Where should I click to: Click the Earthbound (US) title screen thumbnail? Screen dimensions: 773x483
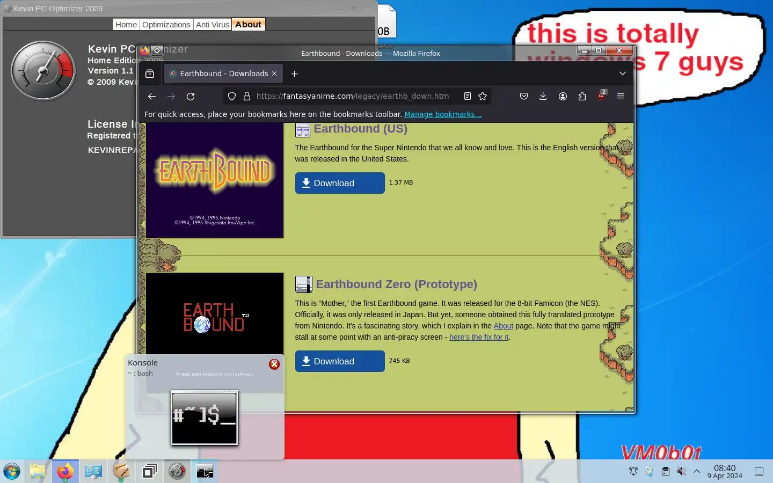point(215,180)
